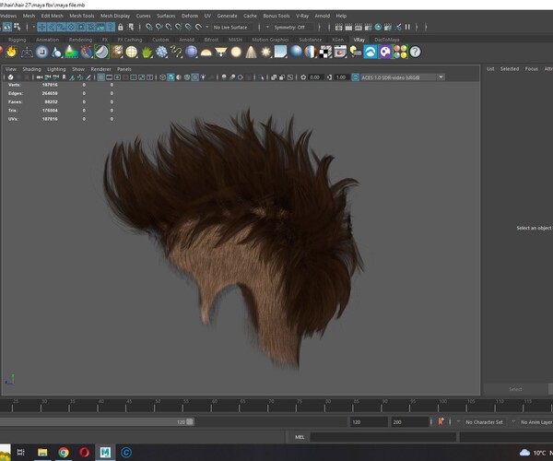Switch to the DazToMaya shelf tab

(x=387, y=40)
